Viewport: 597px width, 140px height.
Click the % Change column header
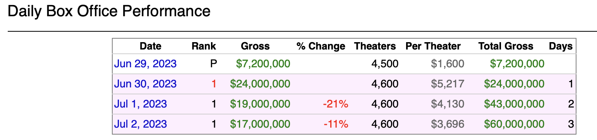(x=321, y=46)
